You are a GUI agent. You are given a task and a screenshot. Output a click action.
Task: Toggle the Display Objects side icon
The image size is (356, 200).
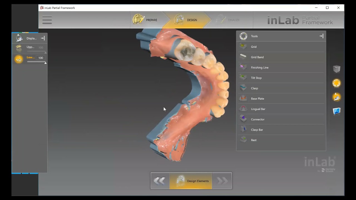337,97
